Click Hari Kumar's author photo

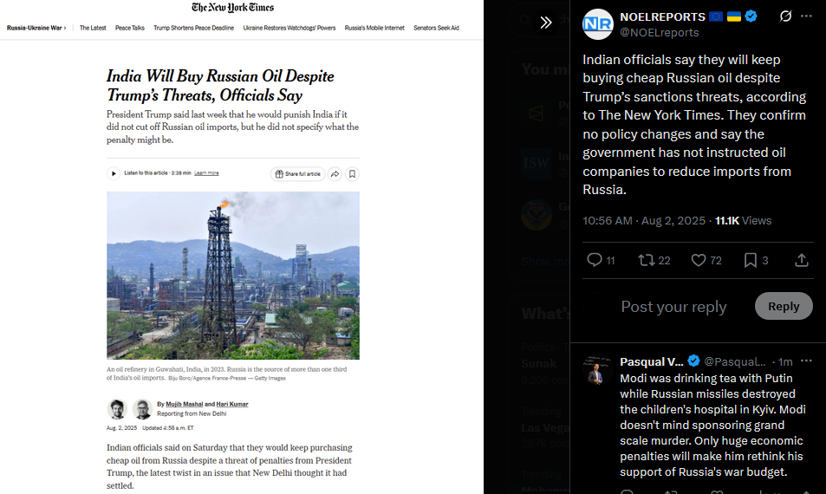click(x=142, y=409)
